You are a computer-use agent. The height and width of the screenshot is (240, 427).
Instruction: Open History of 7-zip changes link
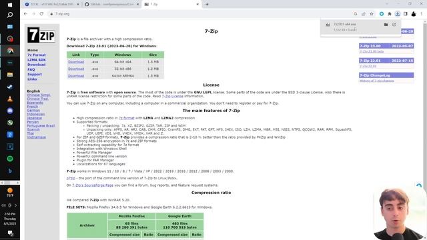point(377,81)
